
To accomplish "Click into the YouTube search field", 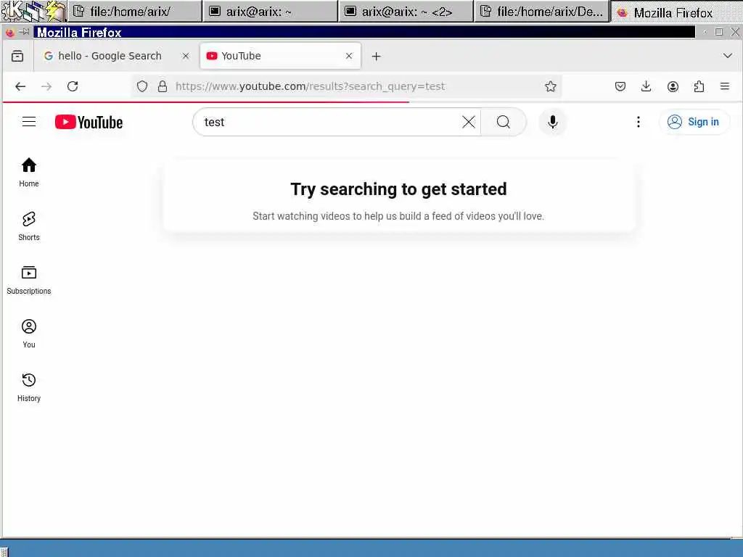I will click(332, 122).
